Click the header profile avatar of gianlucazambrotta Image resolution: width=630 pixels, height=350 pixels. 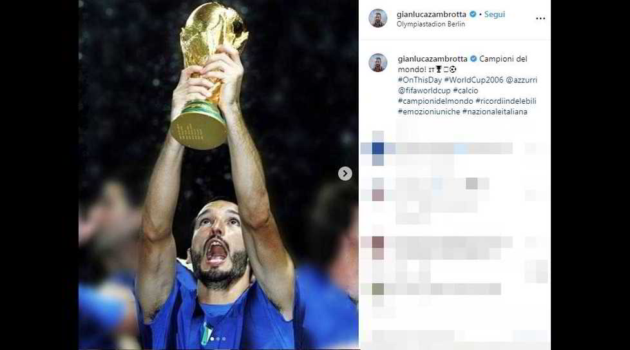[x=377, y=18]
